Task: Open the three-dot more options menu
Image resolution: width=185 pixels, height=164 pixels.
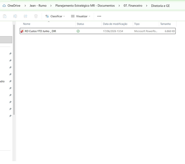Action: tap(99, 16)
